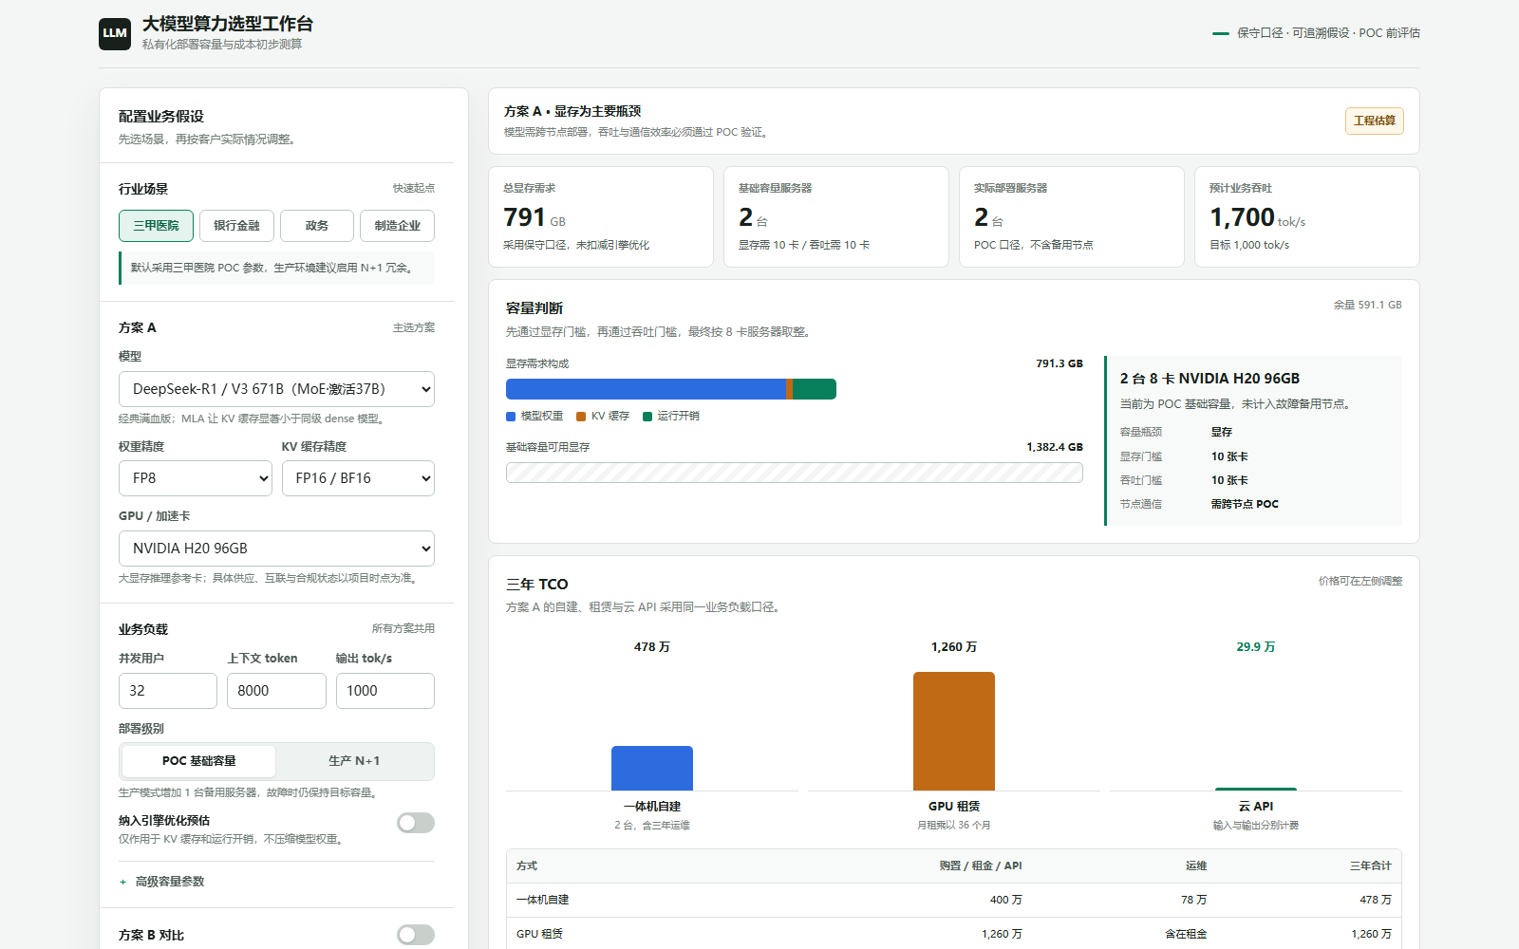Select the 政务 scenario
Image resolution: width=1519 pixels, height=949 pixels.
[x=317, y=226]
